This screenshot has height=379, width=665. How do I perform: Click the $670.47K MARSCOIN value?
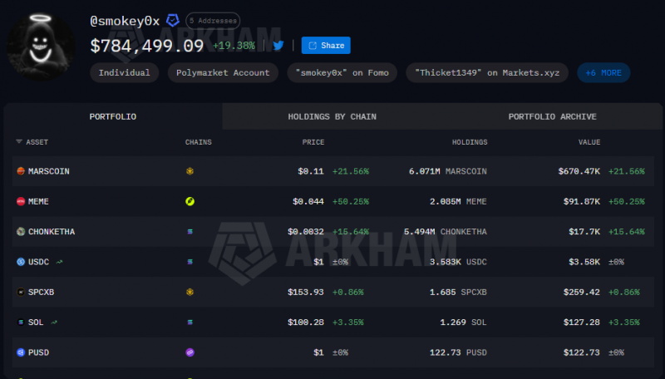[x=579, y=171]
